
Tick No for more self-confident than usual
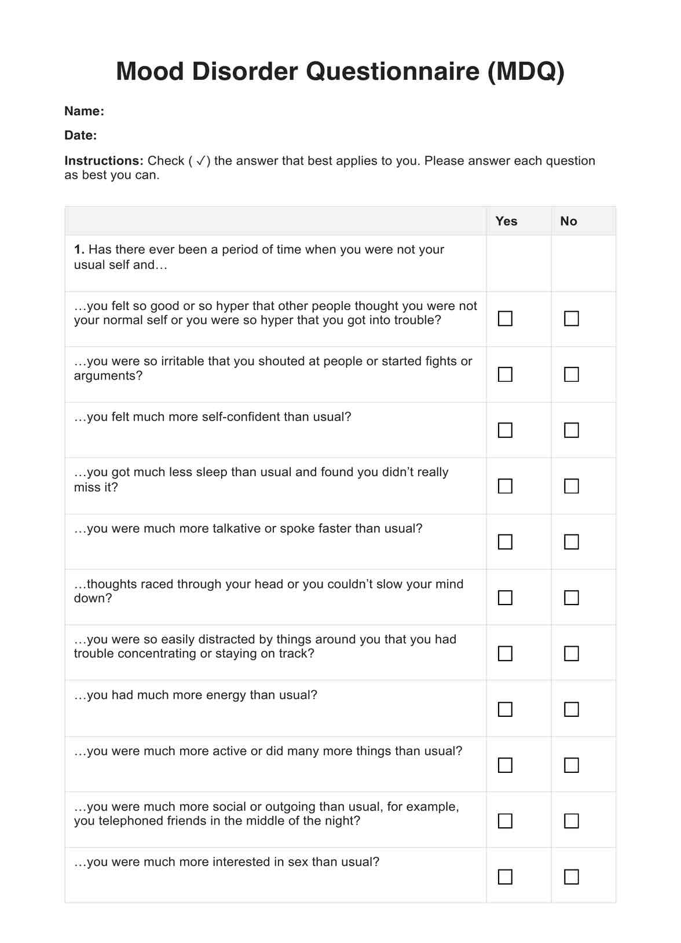[x=571, y=430]
